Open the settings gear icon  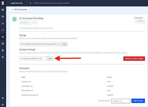[x=3, y=105]
